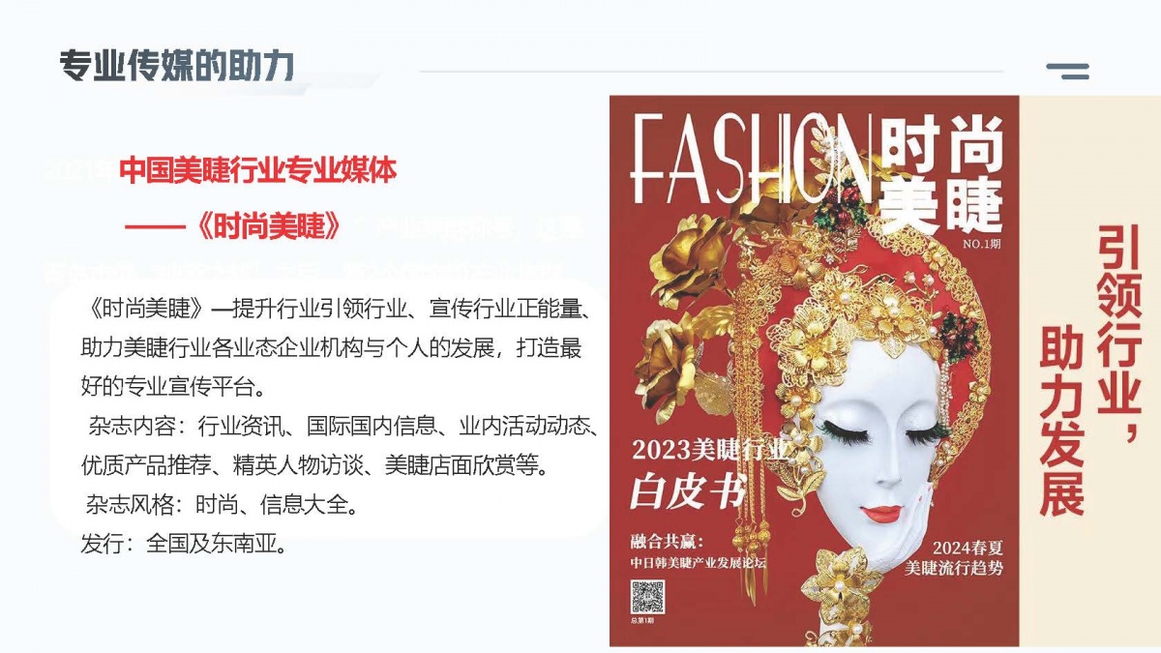Click the 时尚美睫 masthead on the cover
The height and width of the screenshot is (653, 1161).
(942, 175)
